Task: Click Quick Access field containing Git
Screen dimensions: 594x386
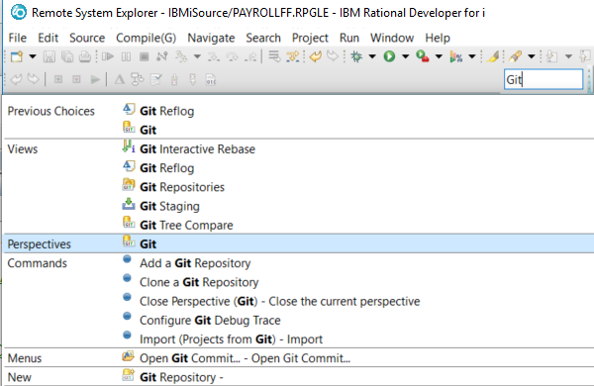Action: pos(544,79)
